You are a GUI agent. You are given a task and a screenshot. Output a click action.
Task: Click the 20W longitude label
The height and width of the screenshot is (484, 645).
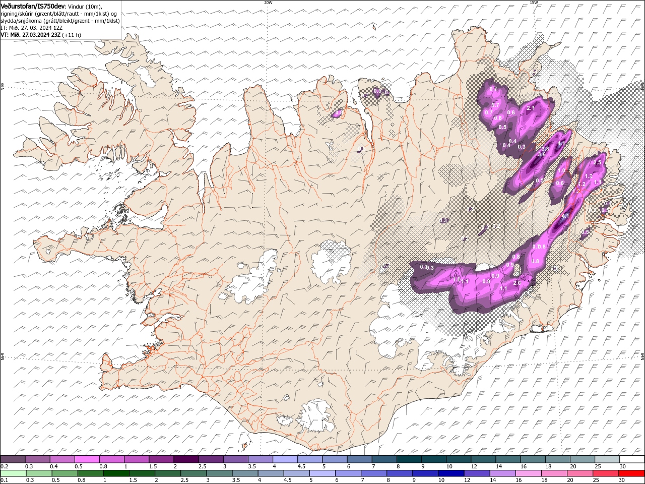(x=268, y=3)
